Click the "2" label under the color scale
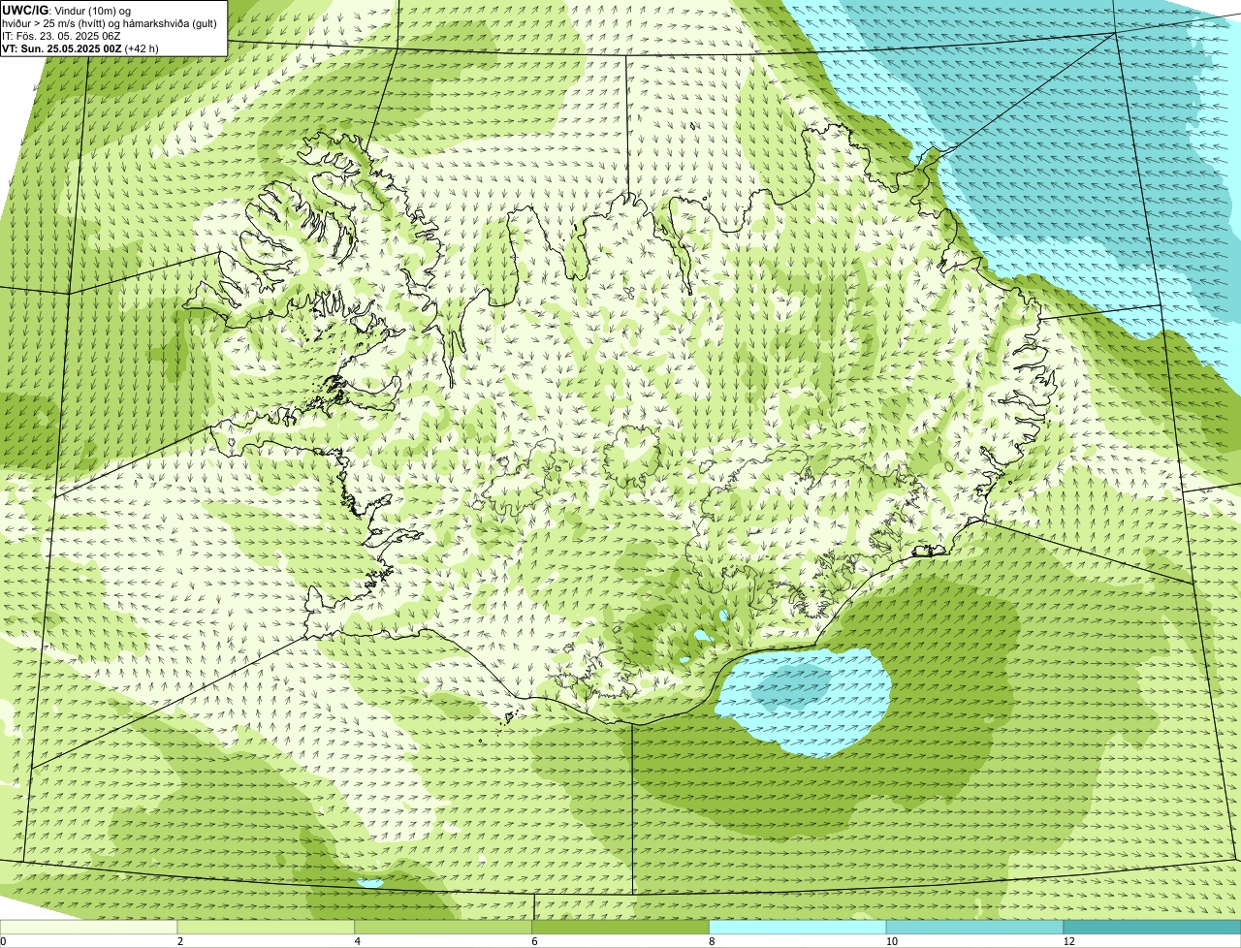Viewport: 1241px width, 948px height. point(179,941)
